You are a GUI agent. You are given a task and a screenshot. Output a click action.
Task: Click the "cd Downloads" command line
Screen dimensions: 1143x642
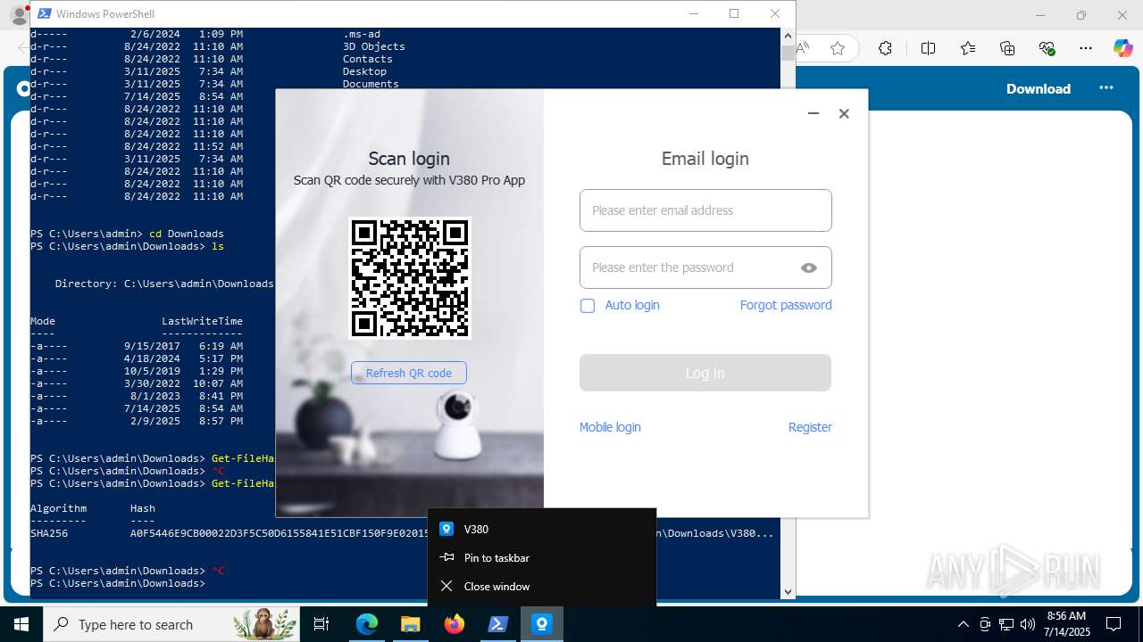pos(187,234)
